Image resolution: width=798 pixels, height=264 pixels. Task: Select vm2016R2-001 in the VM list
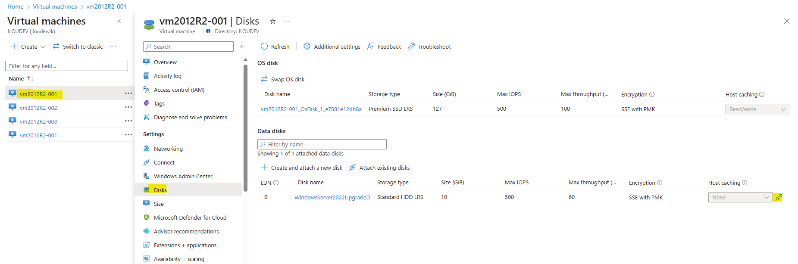(x=38, y=135)
